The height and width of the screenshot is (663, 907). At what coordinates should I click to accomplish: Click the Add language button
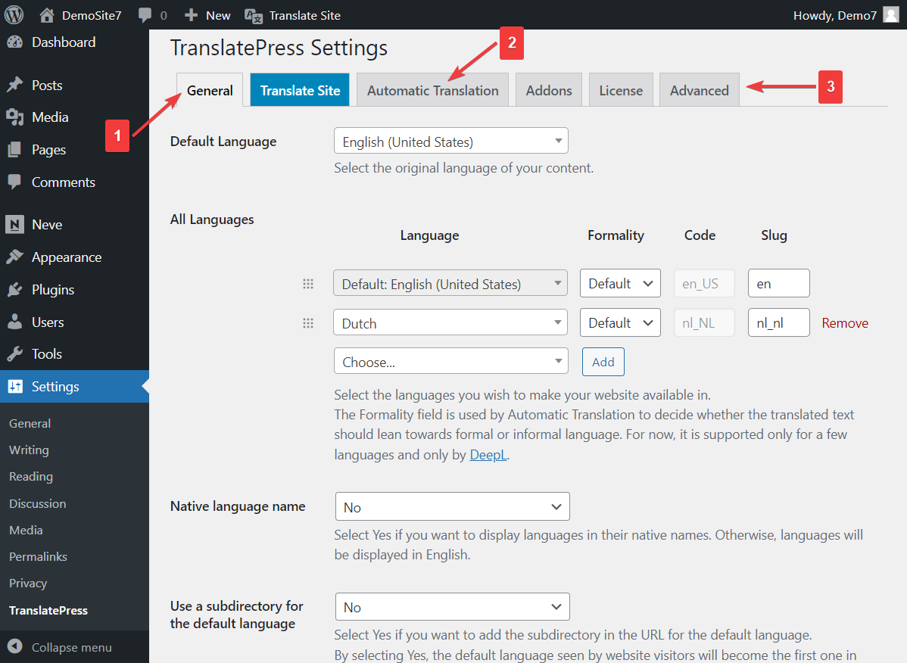point(603,362)
